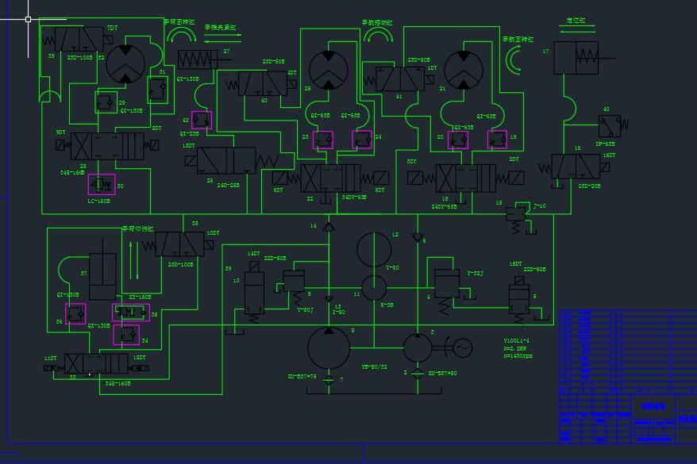The width and height of the screenshot is (697, 464).
Task: Click the crosshair cursor pickbox
Action: (x=28, y=19)
